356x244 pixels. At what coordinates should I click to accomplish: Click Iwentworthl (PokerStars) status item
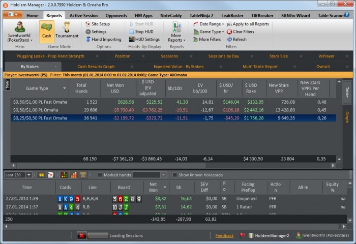(322, 235)
